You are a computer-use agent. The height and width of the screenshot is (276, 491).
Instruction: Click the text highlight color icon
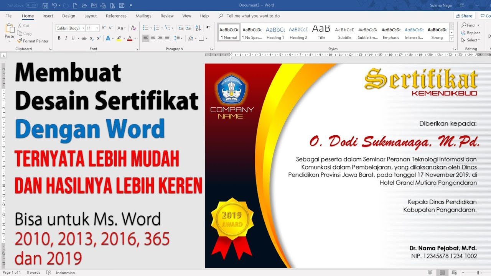119,38
